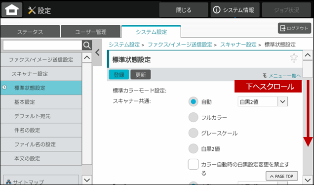314x185 pixels.
Task: Select 件名の設定 in side menu
Action: point(41,130)
